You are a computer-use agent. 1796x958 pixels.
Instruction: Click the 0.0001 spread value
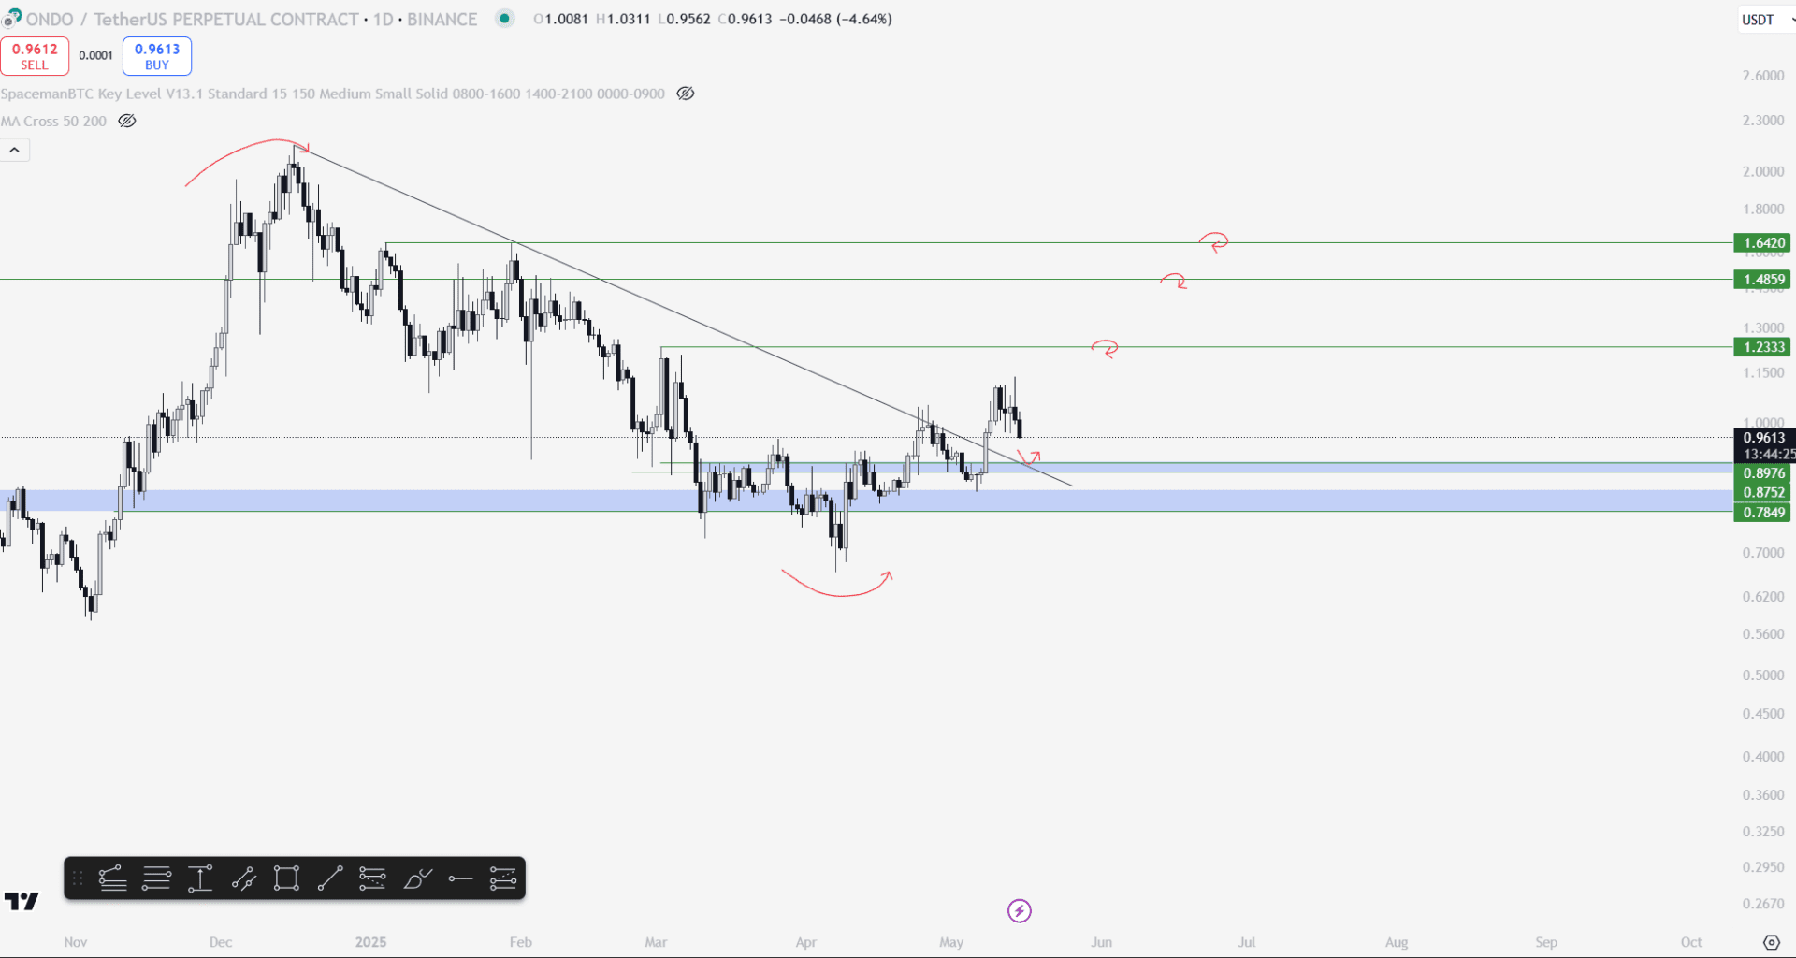(x=95, y=56)
